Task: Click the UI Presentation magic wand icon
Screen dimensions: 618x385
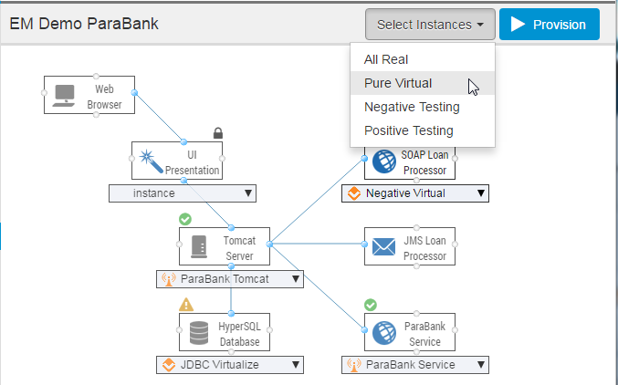Action: (x=152, y=161)
